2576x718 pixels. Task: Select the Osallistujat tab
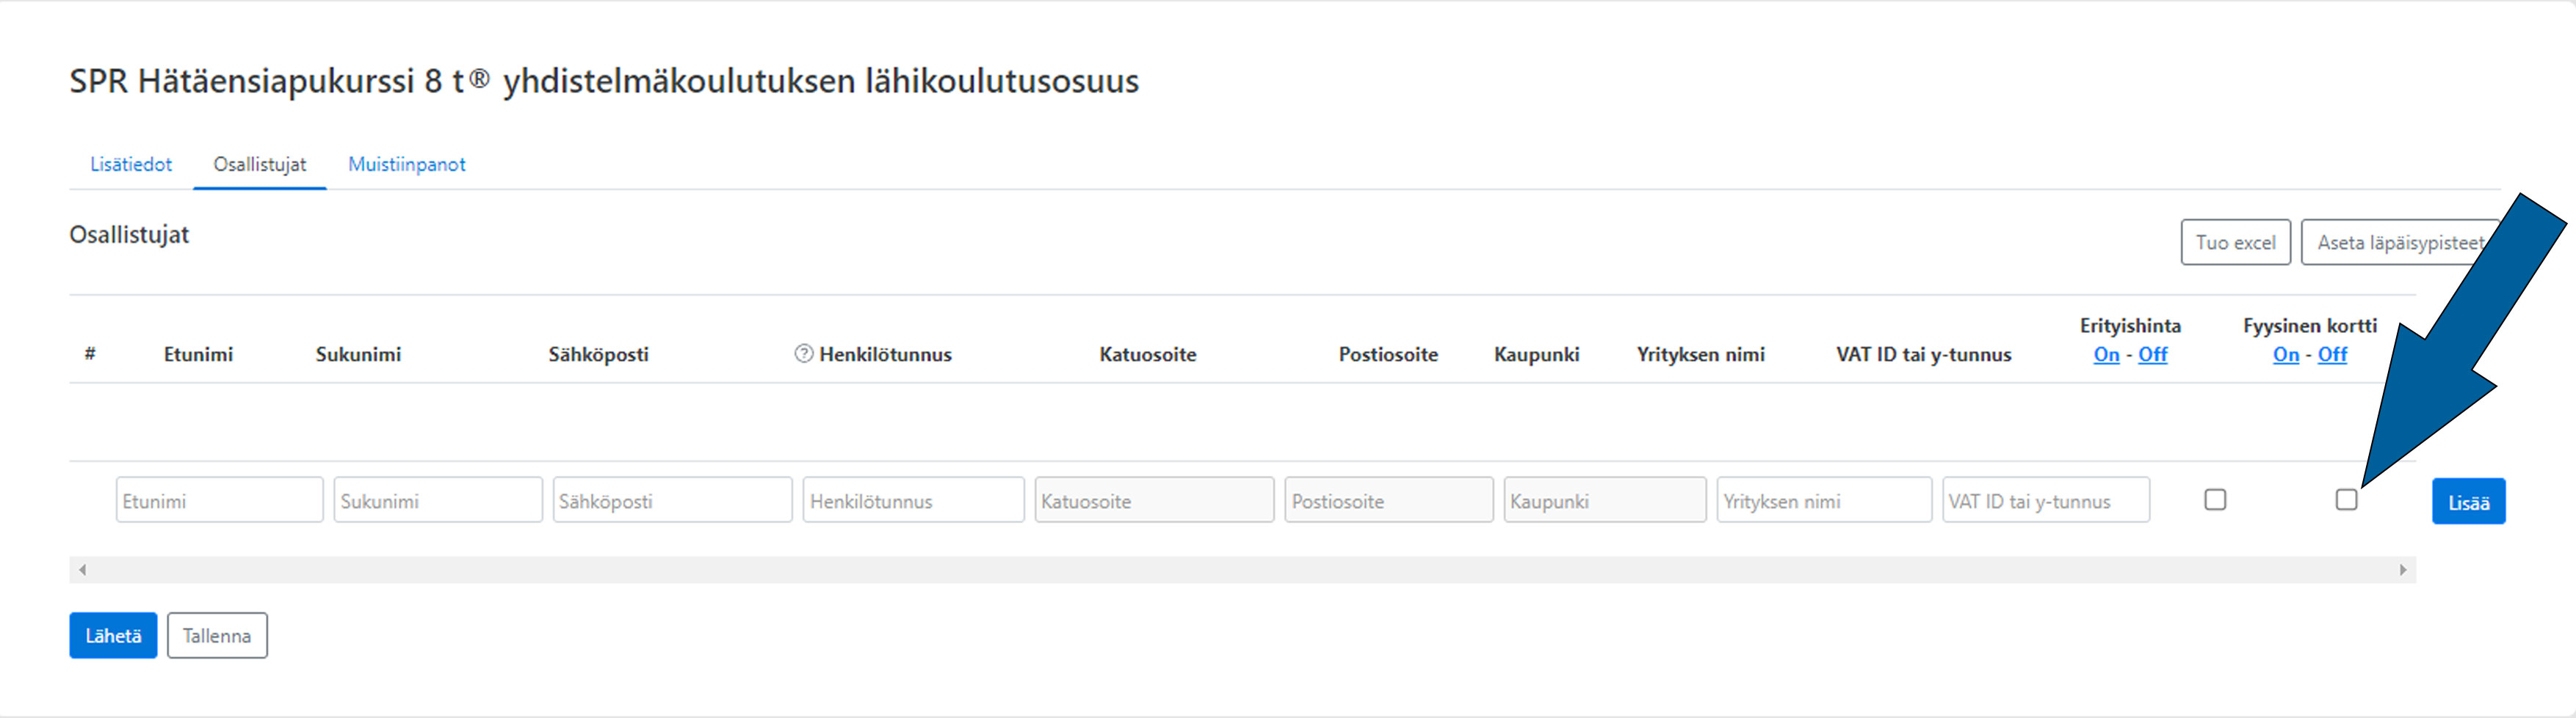[260, 165]
